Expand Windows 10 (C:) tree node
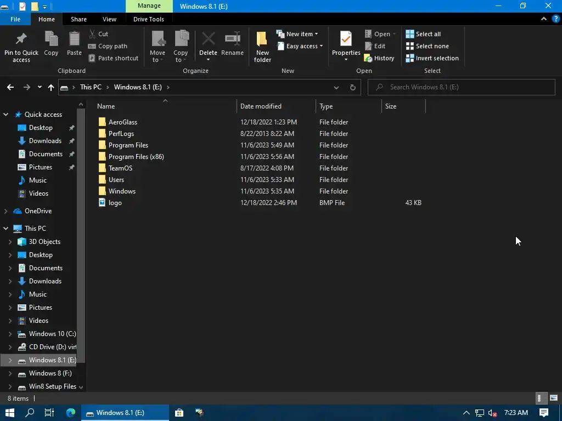Screen dimensions: 562x421 click(10, 334)
